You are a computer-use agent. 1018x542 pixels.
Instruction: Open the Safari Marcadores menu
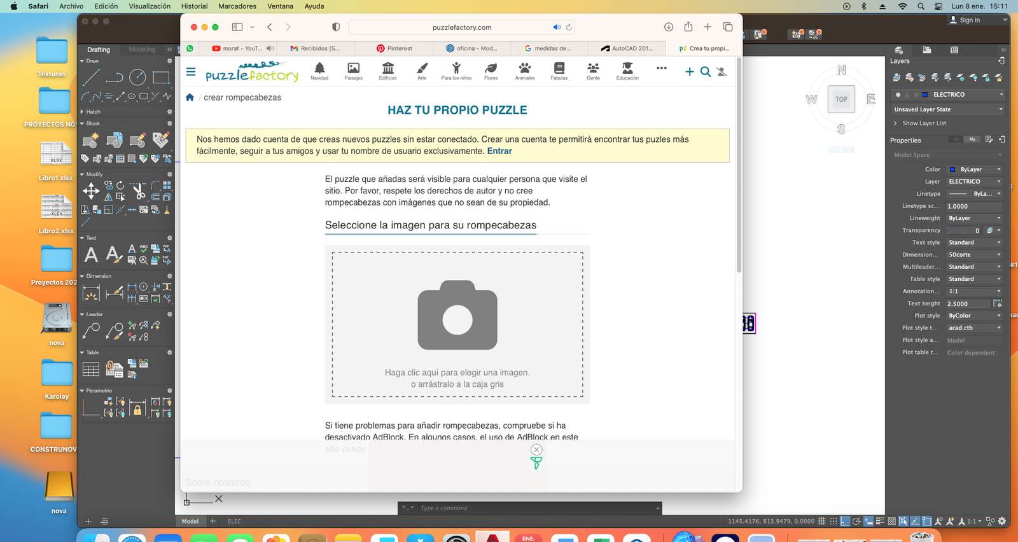237,6
